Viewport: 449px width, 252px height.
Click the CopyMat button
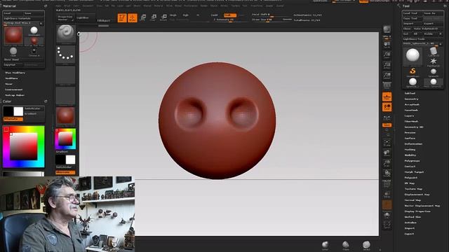(13, 65)
